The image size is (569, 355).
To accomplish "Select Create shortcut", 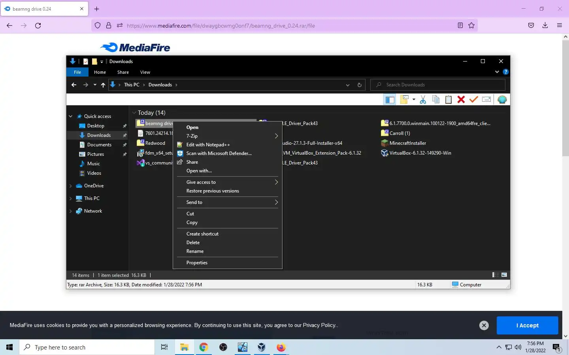I will click(x=228, y=234).
